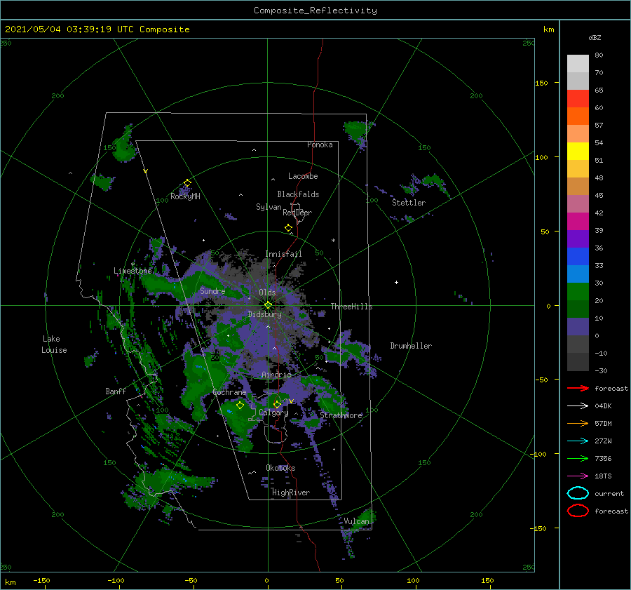Click the current legend label
This screenshot has width=631, height=590.
click(x=609, y=493)
